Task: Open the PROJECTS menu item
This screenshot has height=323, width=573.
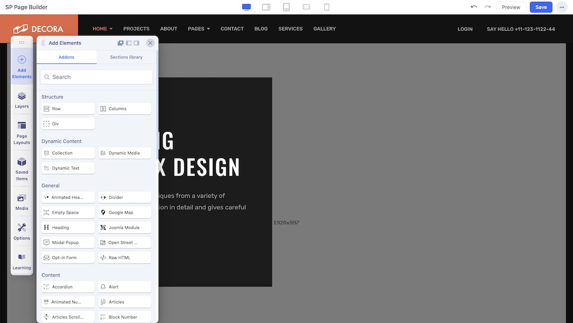Action: pyautogui.click(x=136, y=29)
